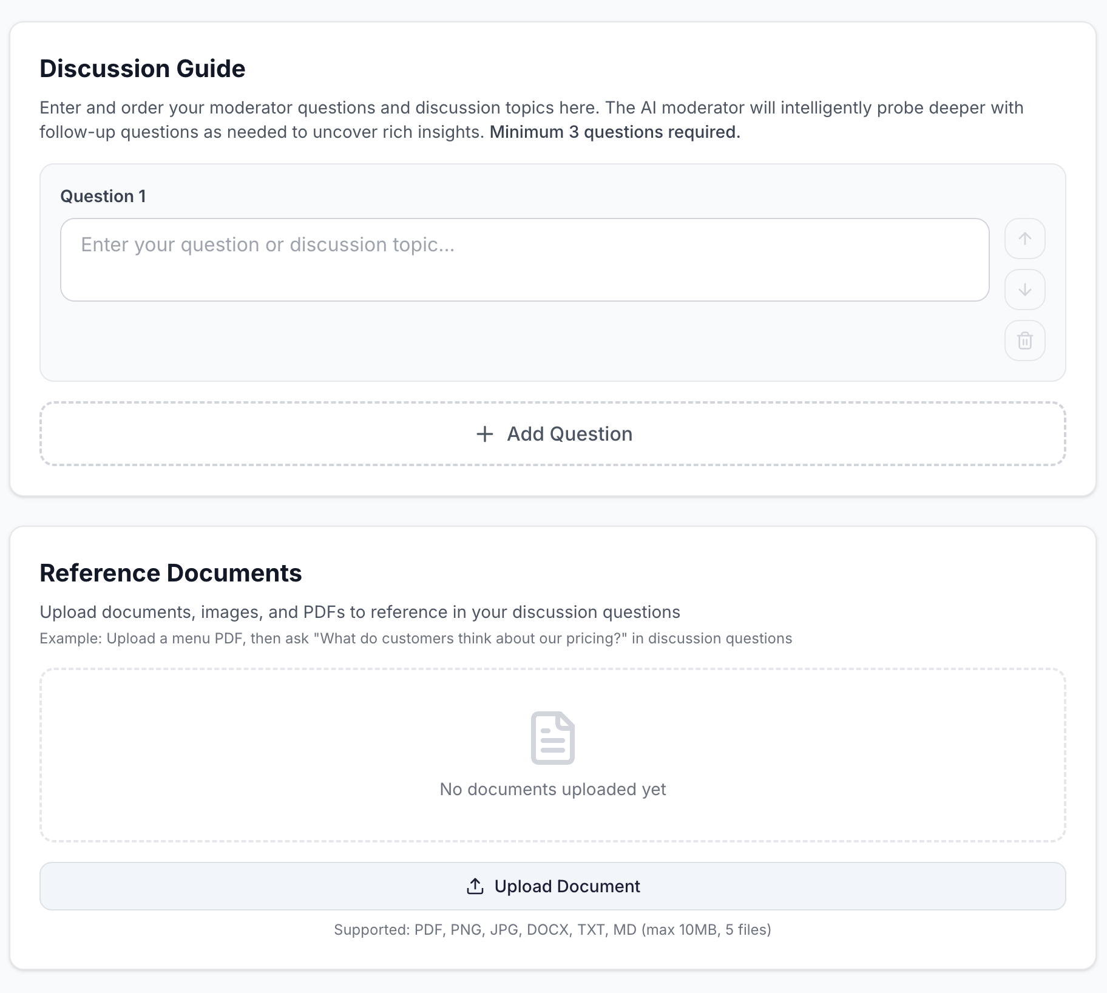Click the Reference Documents heading
Screen dimensions: 1107x993
[x=171, y=572]
